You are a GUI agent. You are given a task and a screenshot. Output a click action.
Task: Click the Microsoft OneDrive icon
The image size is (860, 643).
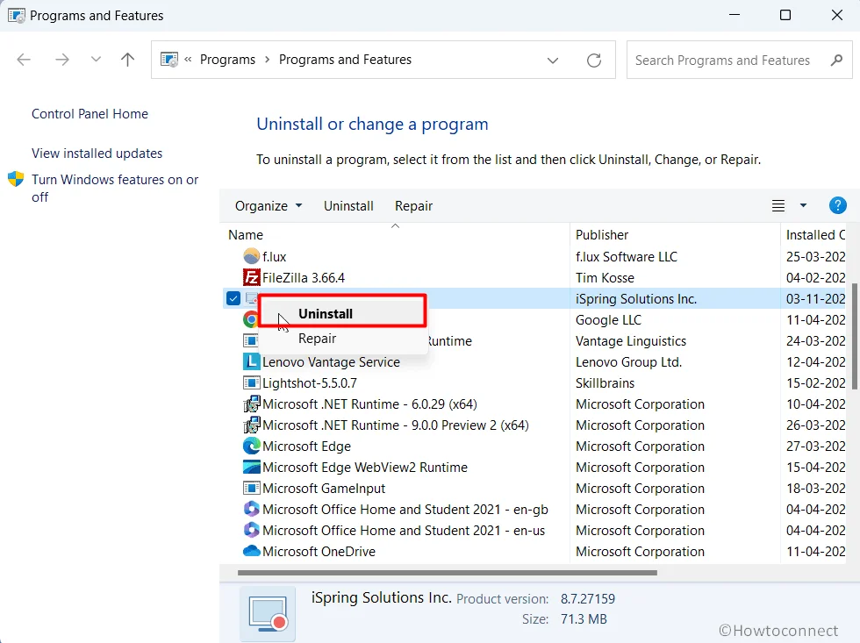click(251, 551)
